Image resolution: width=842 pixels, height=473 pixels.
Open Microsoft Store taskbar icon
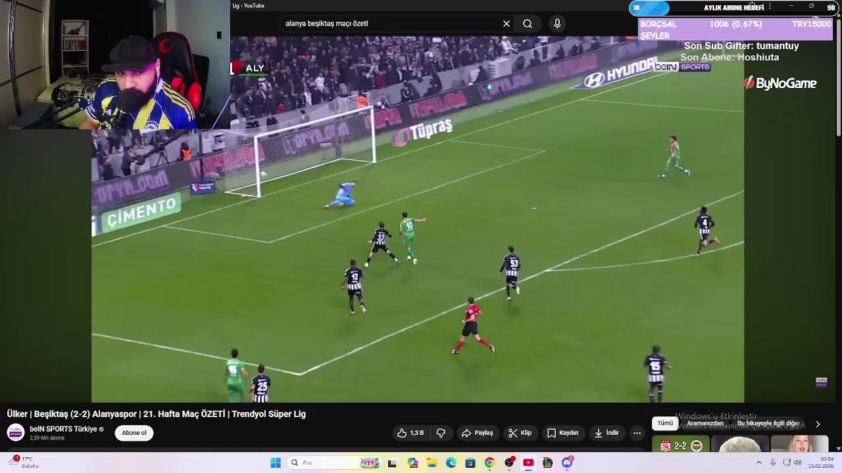coord(470,463)
